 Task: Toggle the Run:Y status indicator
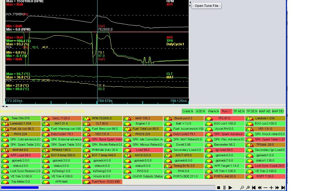click(226, 111)
